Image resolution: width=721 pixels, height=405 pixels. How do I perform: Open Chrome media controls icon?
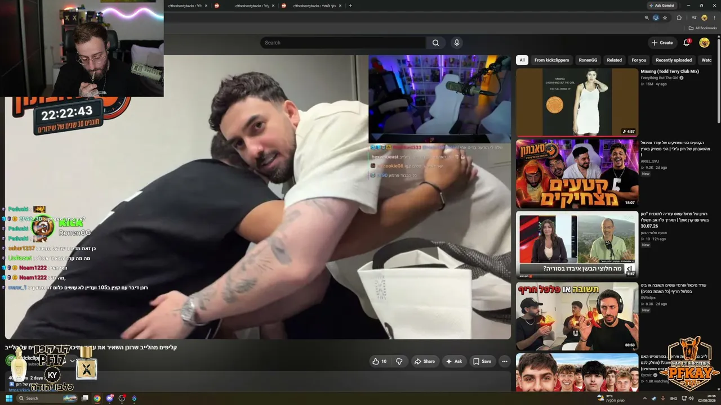[x=694, y=17]
